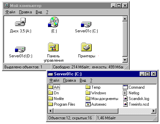Open Вид menu in Мой компьютер window
The height and width of the screenshot is (124, 160).
[39, 12]
